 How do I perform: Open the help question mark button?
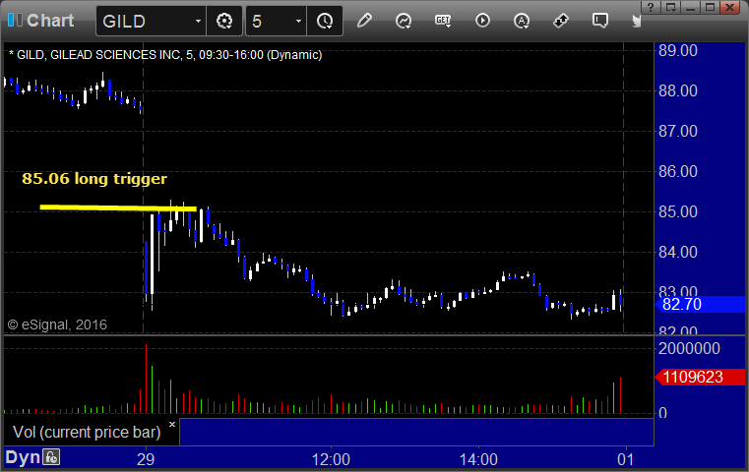click(651, 7)
